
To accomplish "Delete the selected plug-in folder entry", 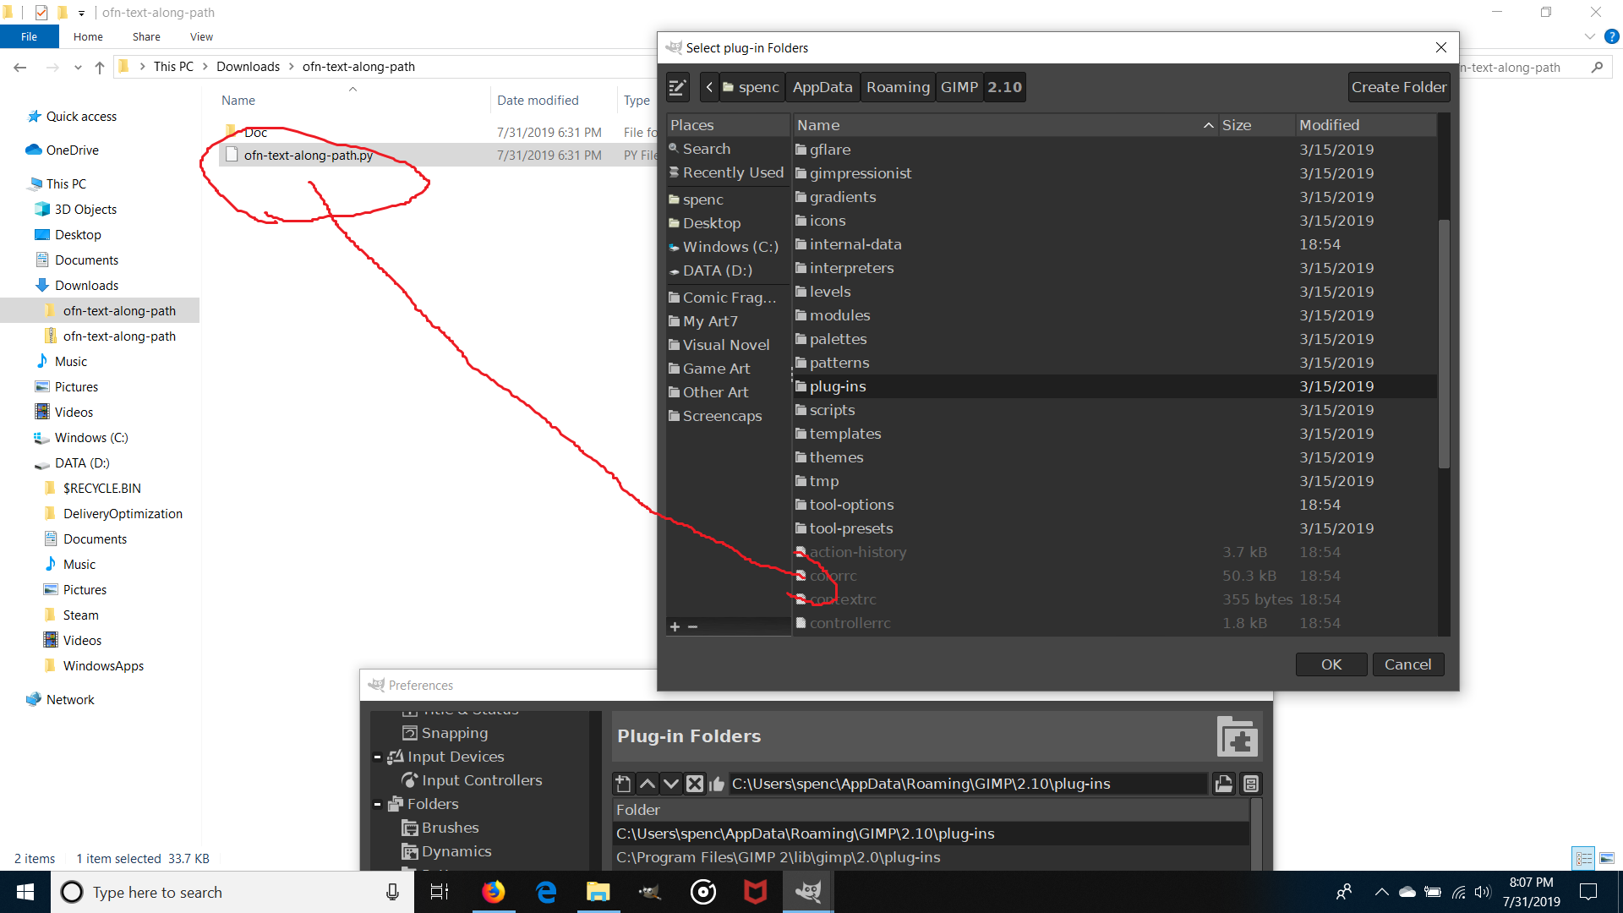I will click(695, 784).
